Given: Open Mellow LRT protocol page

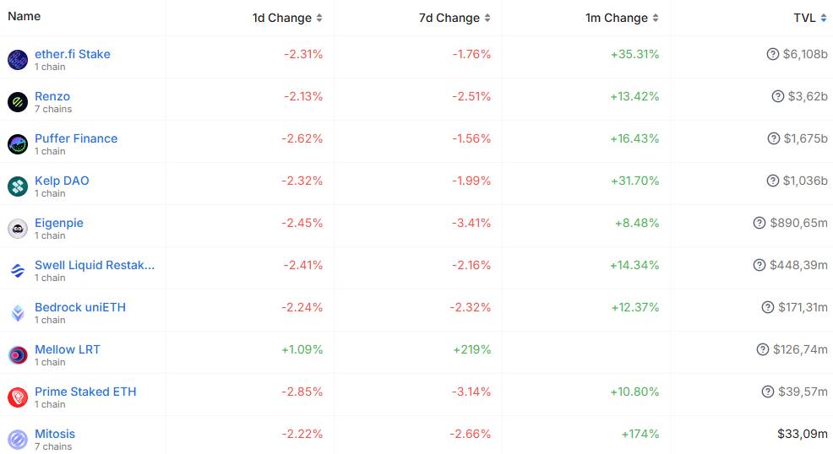Looking at the screenshot, I should tap(68, 349).
